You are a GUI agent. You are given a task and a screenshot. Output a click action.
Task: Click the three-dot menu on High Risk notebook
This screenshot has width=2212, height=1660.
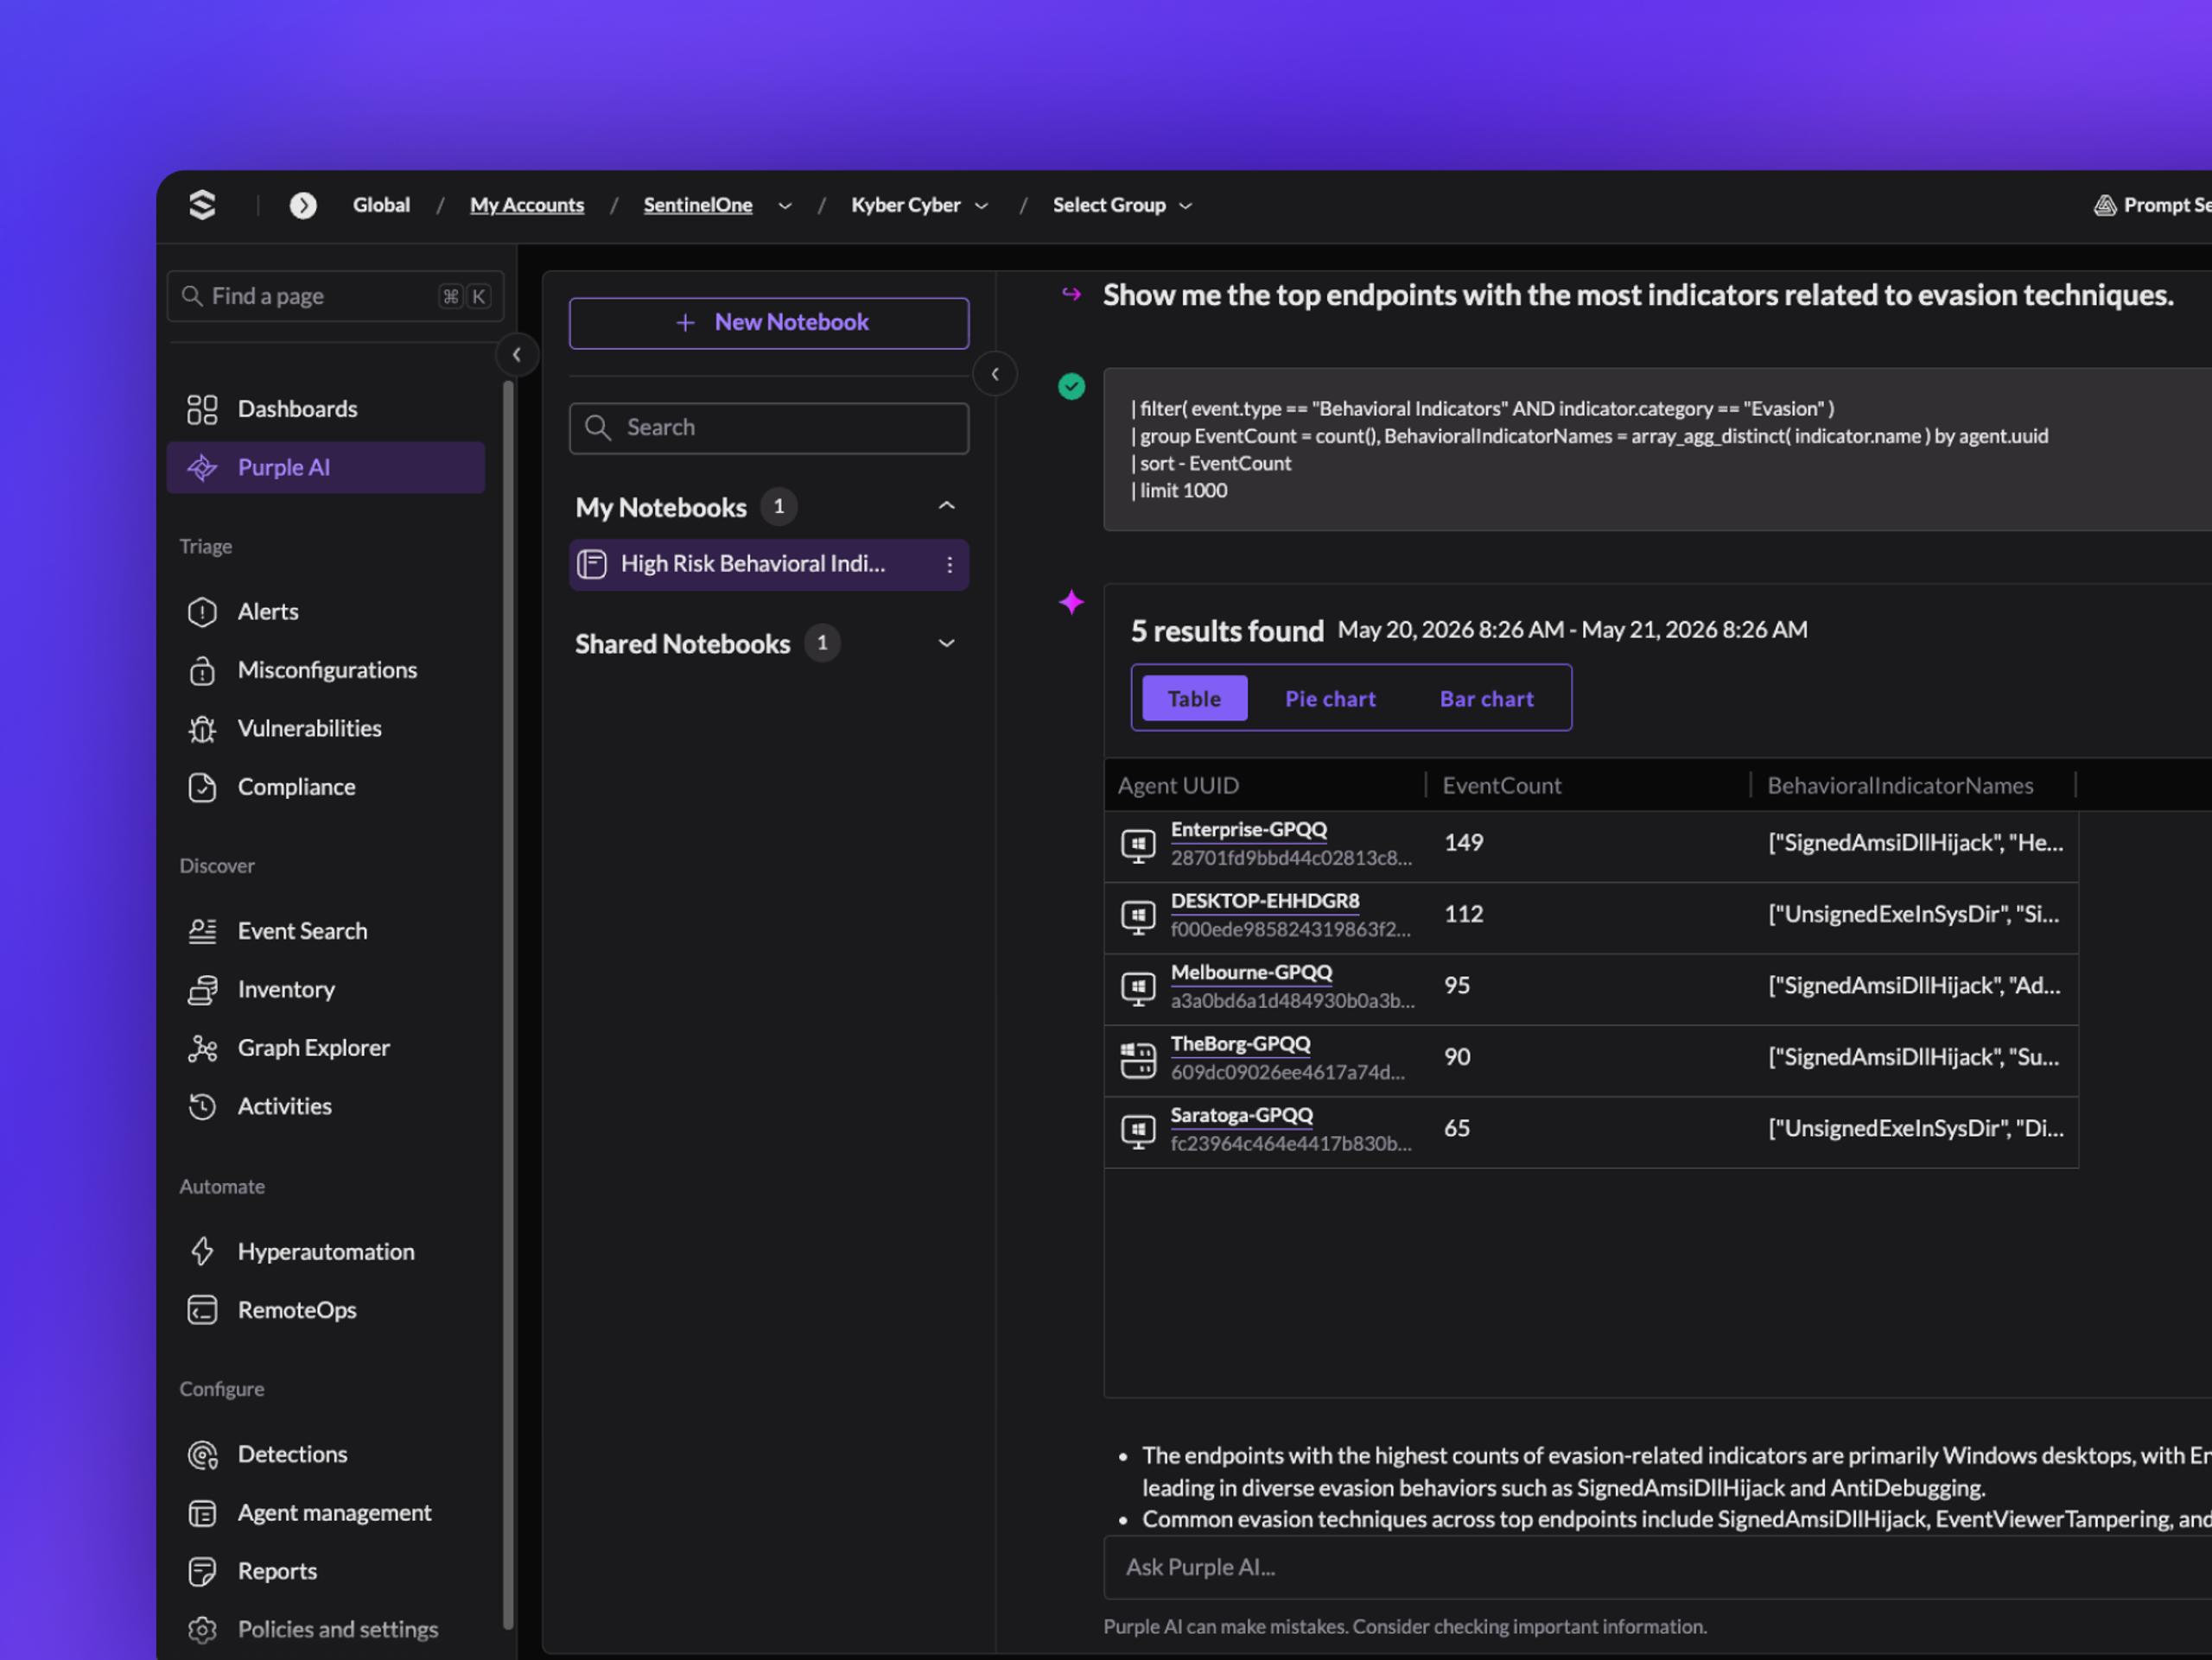point(949,565)
